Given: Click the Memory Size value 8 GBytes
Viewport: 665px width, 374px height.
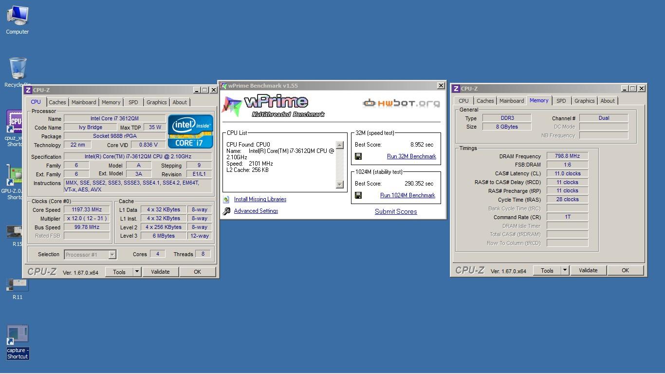Looking at the screenshot, I should (x=506, y=127).
